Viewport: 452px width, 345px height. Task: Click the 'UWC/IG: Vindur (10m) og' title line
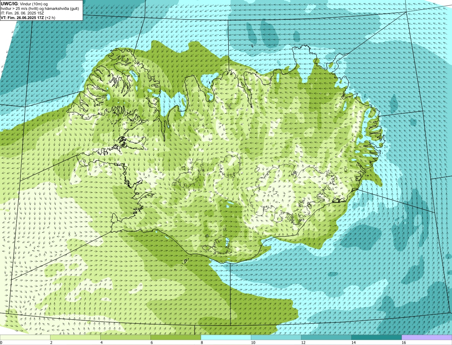(x=24, y=4)
